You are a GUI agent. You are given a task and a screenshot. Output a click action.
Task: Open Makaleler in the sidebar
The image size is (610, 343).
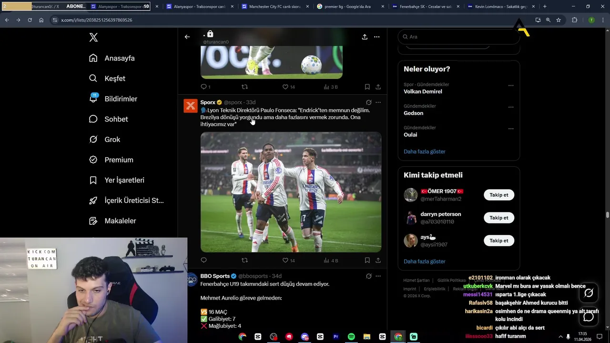tap(112, 221)
